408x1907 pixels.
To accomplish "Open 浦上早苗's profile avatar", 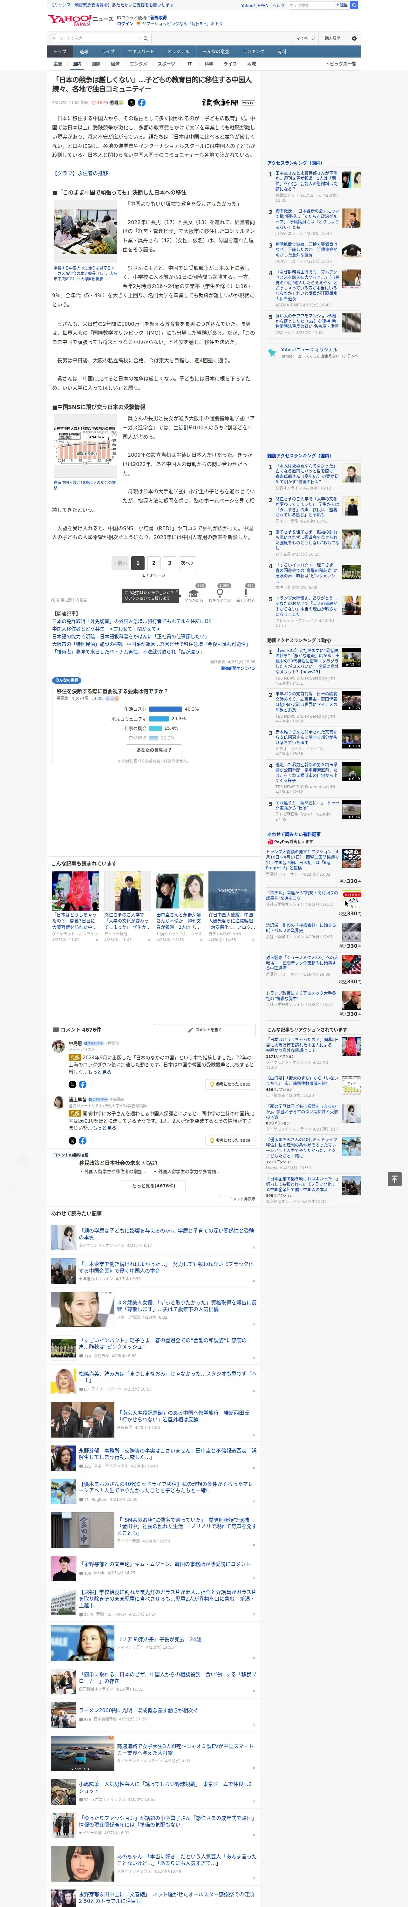I will [58, 1102].
